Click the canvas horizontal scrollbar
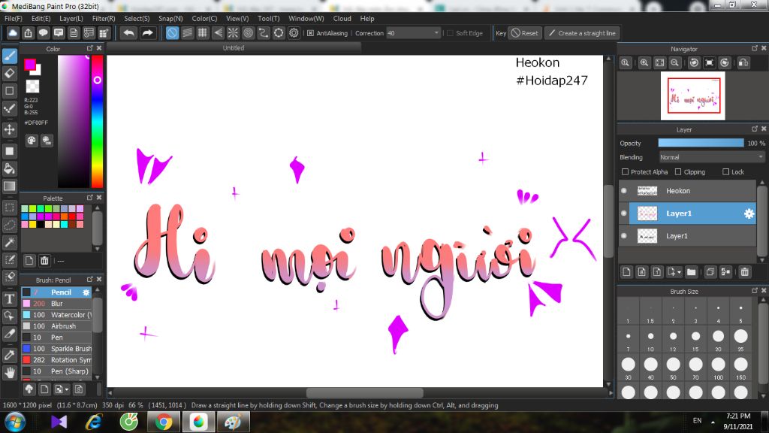Viewport: 769px width, 433px height. point(364,392)
